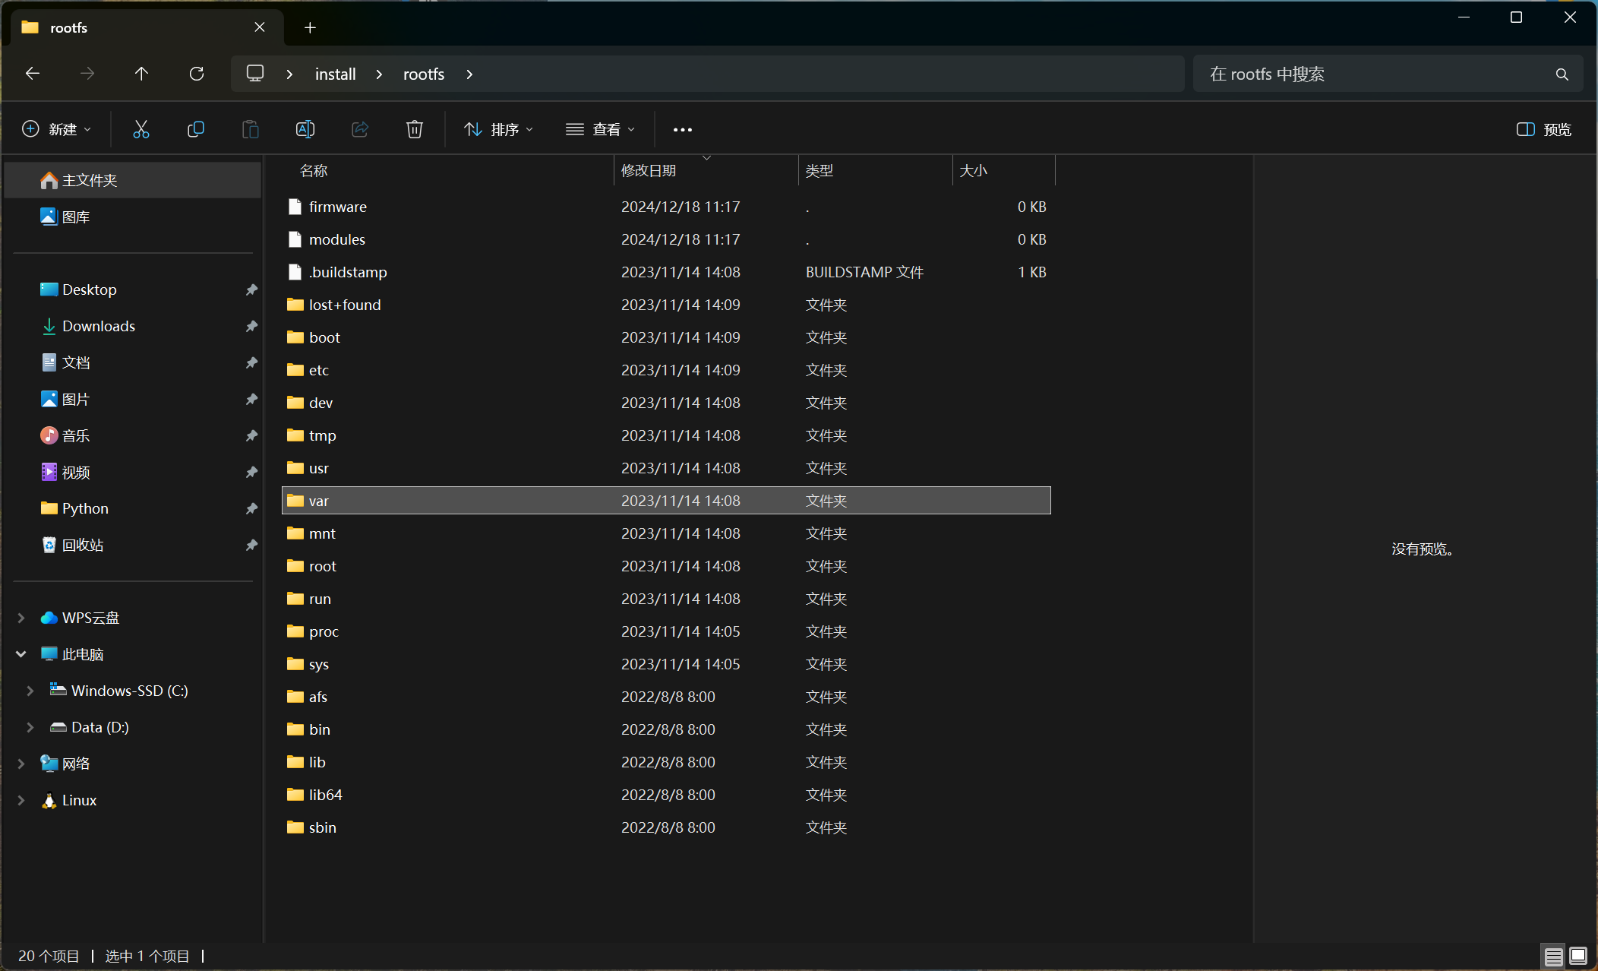Click the Paste clipboard icon
This screenshot has height=971, width=1598.
tap(251, 129)
